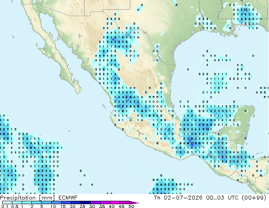
Task: Click the '30' legend scale label
Action: (x=92, y=206)
